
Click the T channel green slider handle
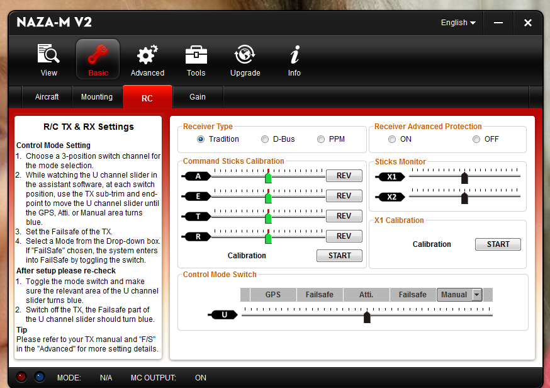268,218
